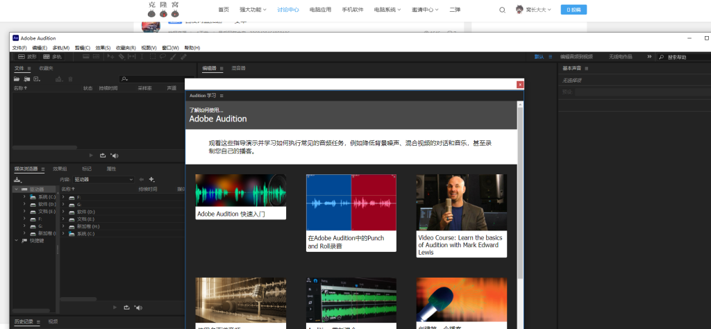
Task: Click Media Browser back arrow
Action: (142, 180)
